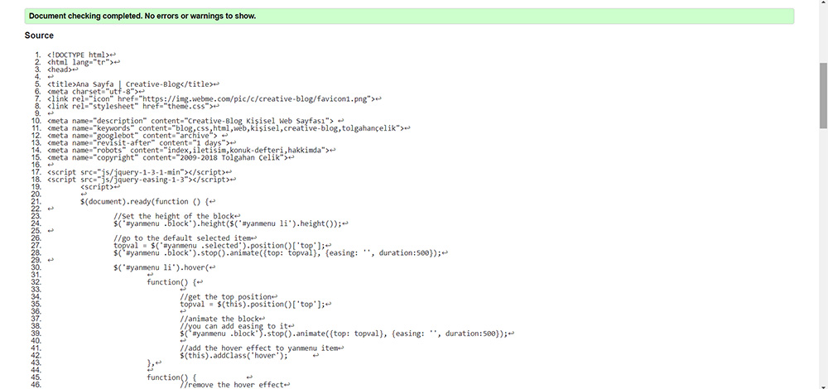Click the line '$(this).addClass('hover');'
Viewport: 828px width, 389px height.
point(234,356)
